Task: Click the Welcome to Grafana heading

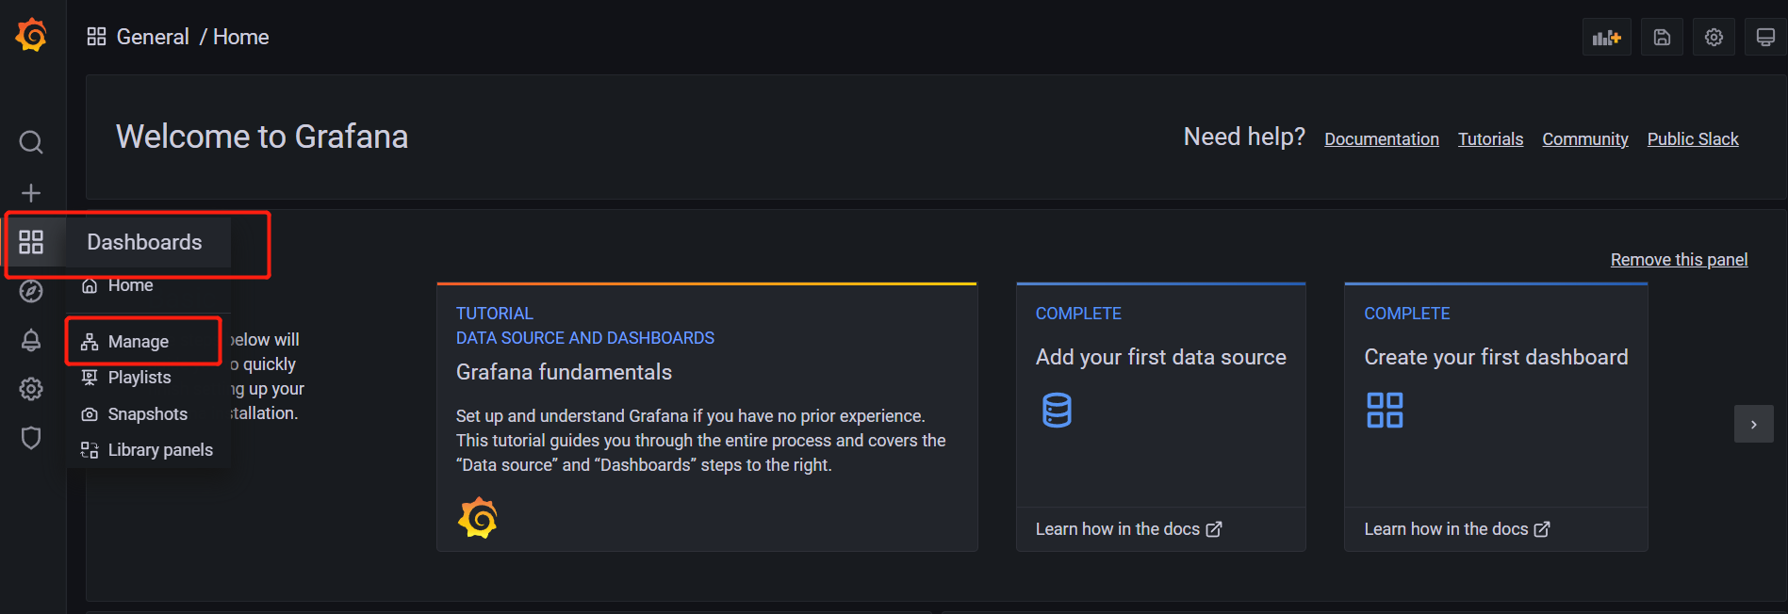Action: (262, 137)
